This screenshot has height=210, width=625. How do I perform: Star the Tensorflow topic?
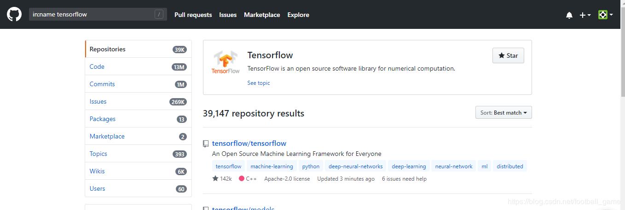point(508,55)
